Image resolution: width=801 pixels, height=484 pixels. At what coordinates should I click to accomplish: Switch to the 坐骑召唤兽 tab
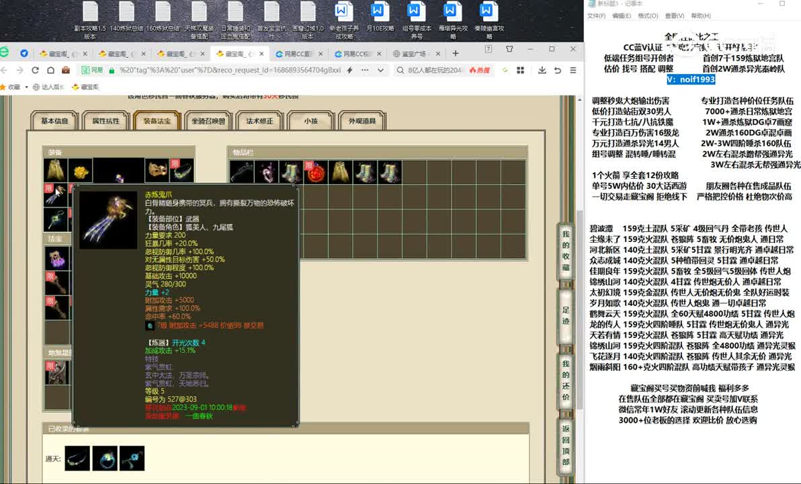(208, 121)
